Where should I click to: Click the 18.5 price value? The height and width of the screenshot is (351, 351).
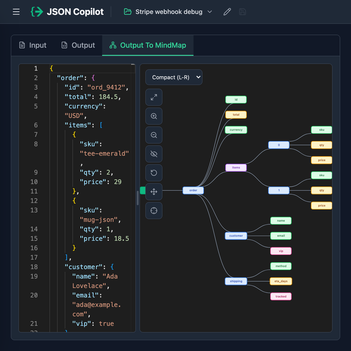(121, 238)
